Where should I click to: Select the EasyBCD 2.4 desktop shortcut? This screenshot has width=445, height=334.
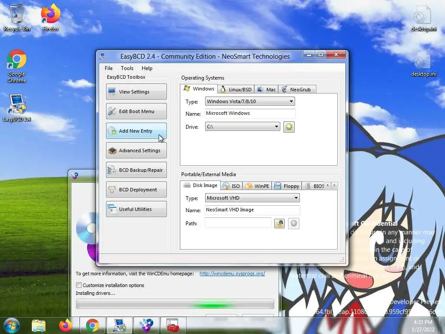click(x=17, y=108)
